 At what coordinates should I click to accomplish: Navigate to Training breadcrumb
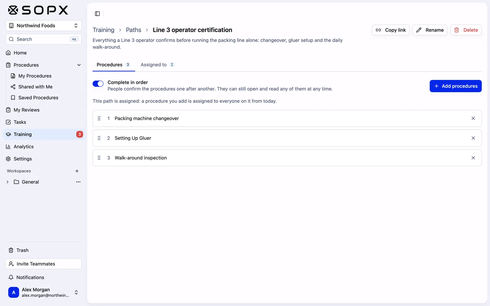(x=104, y=30)
